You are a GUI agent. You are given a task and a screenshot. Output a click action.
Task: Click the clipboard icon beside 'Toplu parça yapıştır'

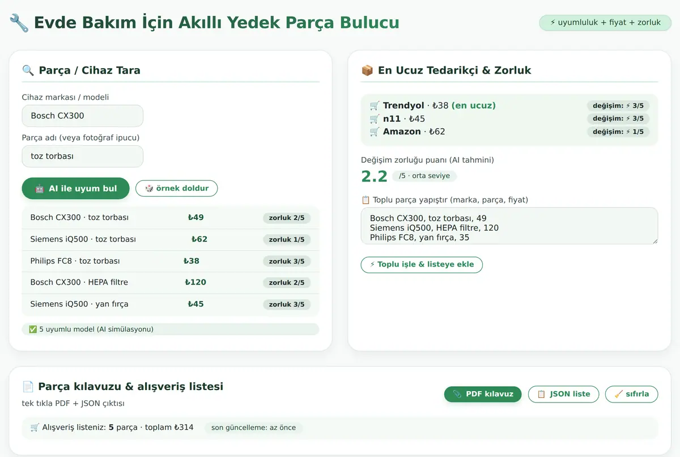(365, 200)
